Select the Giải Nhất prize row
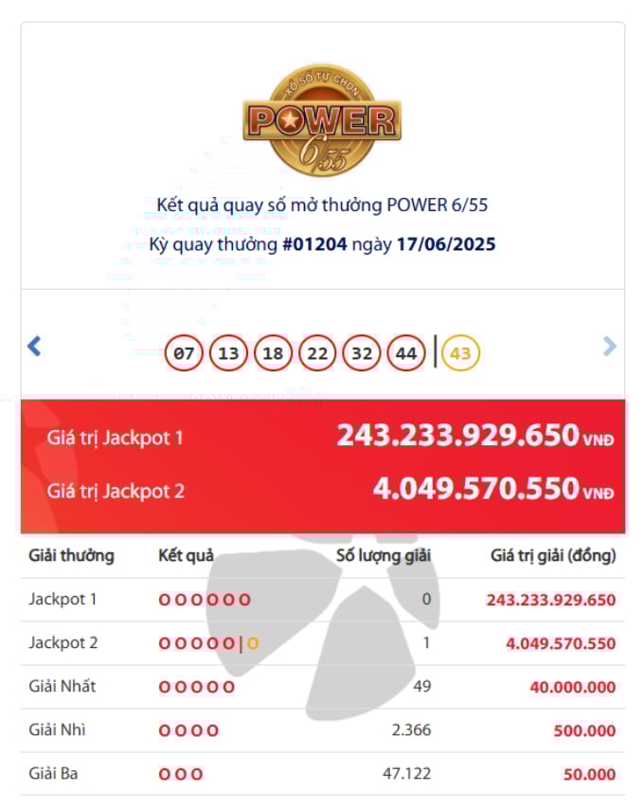The image size is (644, 809). pyautogui.click(x=323, y=687)
